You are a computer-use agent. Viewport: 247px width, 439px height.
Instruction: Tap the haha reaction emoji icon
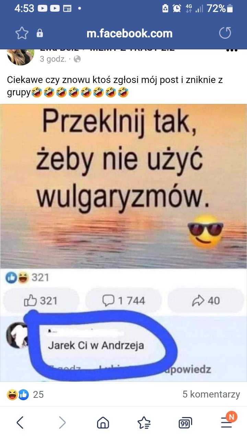click(12, 395)
